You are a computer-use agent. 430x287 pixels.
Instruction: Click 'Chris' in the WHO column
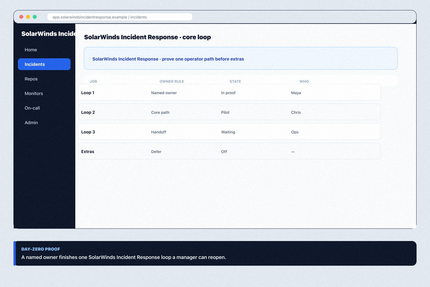pos(296,112)
